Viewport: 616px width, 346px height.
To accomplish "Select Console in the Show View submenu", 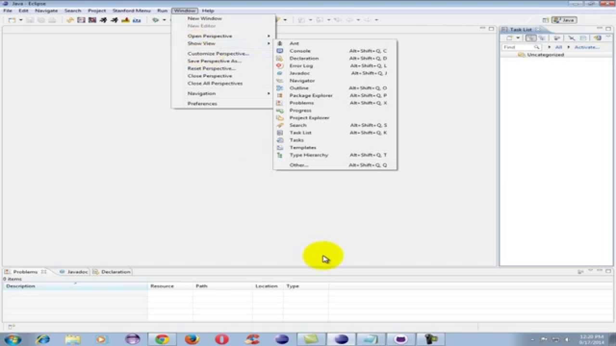I will pyautogui.click(x=334, y=51).
